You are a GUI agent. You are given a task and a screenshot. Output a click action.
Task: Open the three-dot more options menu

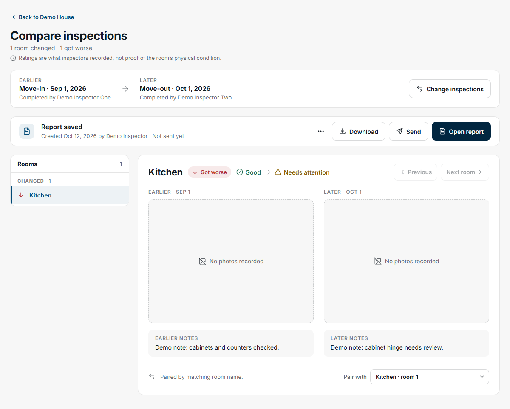point(321,131)
